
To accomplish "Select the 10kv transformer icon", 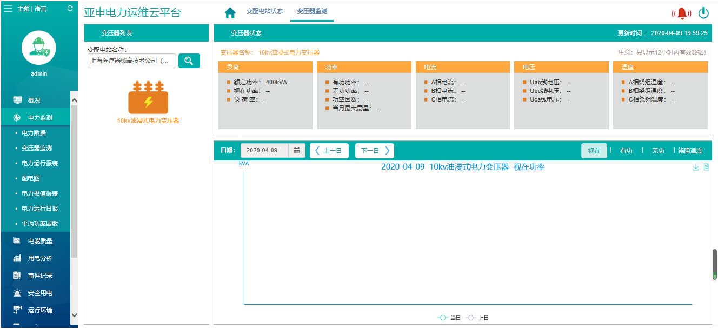I will tap(148, 98).
